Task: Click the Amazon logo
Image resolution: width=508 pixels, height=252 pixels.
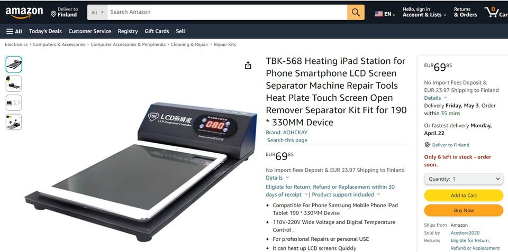Action: tap(24, 13)
